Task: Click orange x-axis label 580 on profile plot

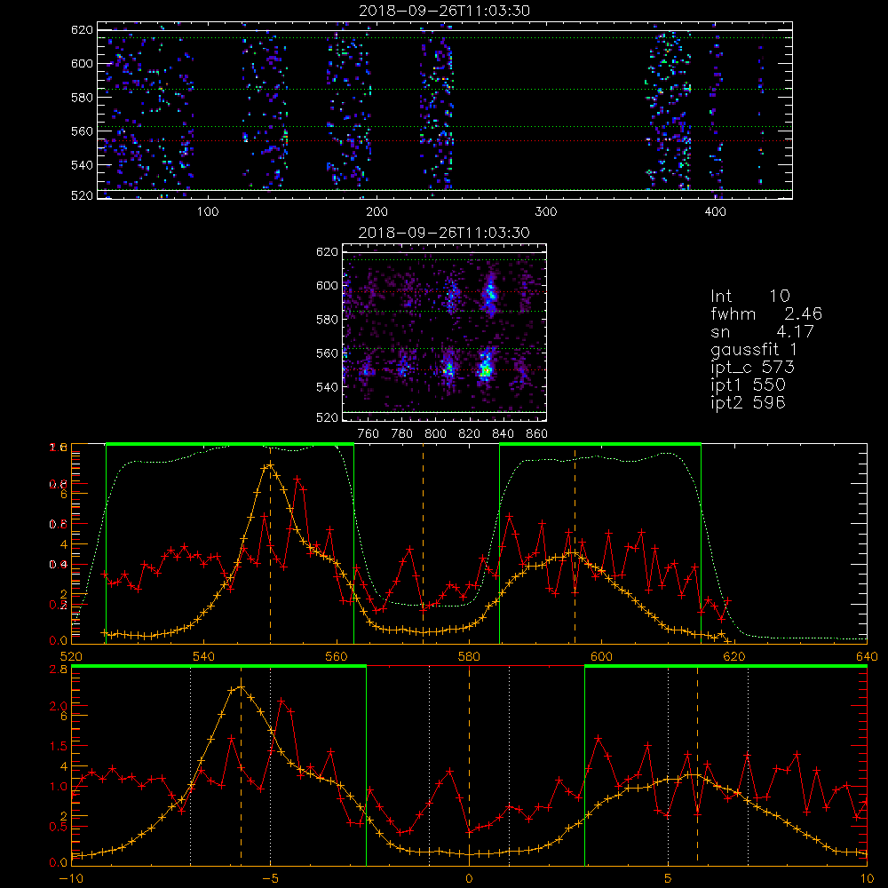Action: pyautogui.click(x=469, y=656)
